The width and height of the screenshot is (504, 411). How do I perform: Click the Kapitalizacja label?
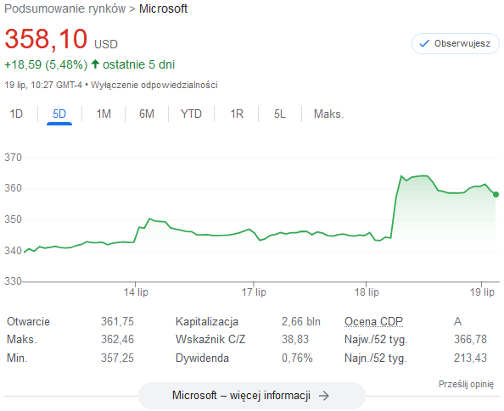[x=207, y=321]
